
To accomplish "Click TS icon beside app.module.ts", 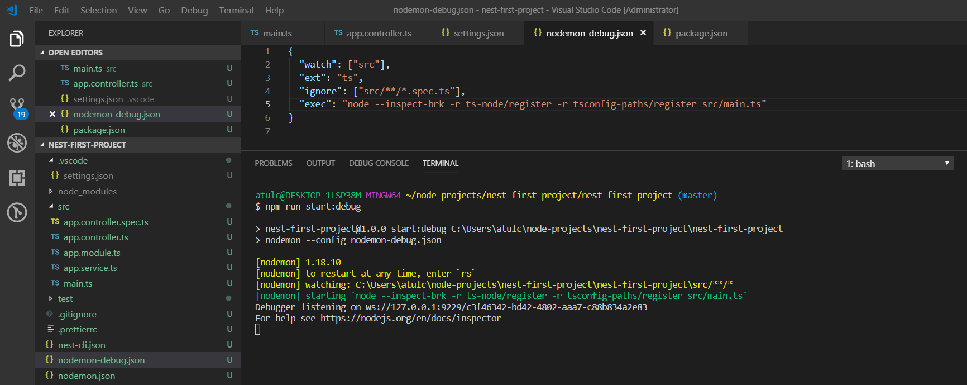I will coord(55,253).
